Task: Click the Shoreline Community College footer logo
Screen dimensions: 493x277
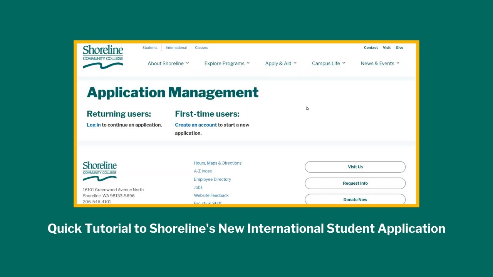Action: point(100,171)
